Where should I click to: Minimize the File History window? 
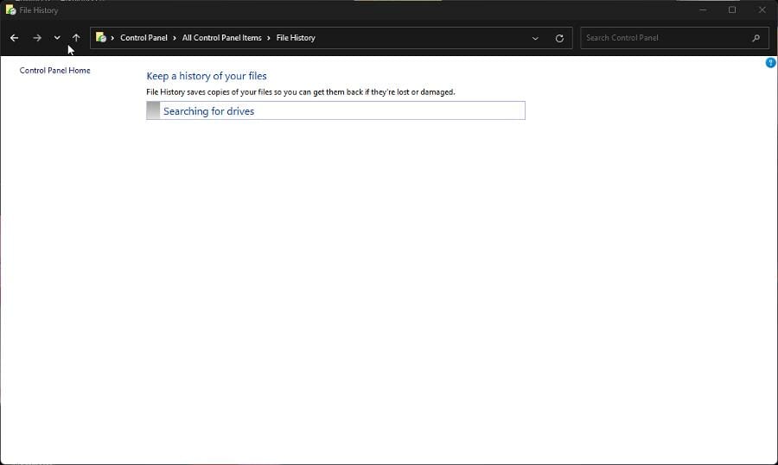pos(703,9)
